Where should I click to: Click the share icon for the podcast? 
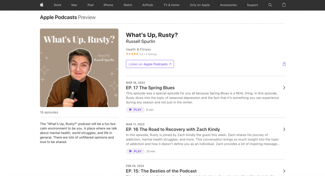284,64
